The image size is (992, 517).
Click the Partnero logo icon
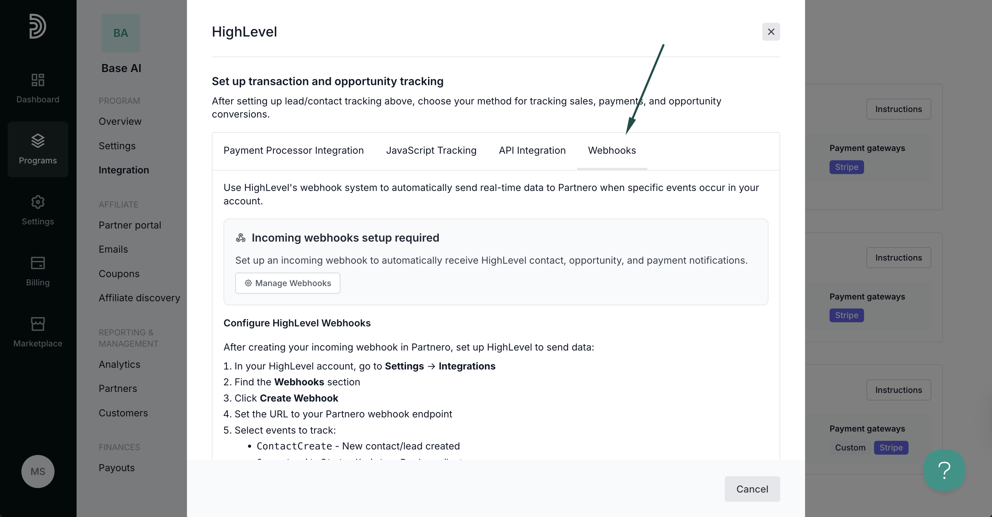coord(38,26)
